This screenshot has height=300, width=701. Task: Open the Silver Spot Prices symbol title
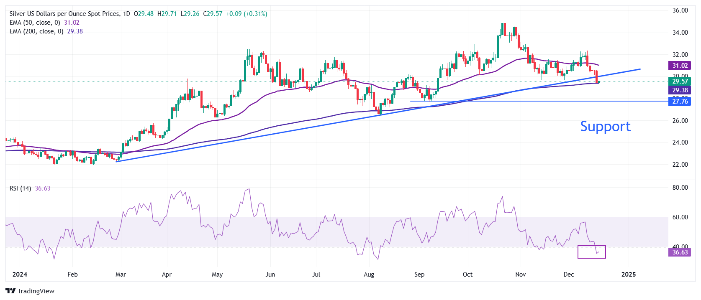click(x=64, y=14)
